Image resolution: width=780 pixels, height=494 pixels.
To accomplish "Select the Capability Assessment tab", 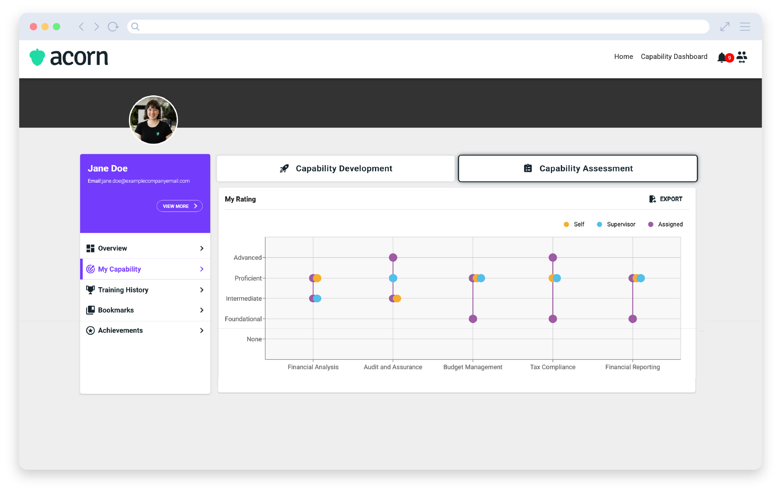I will coord(578,169).
